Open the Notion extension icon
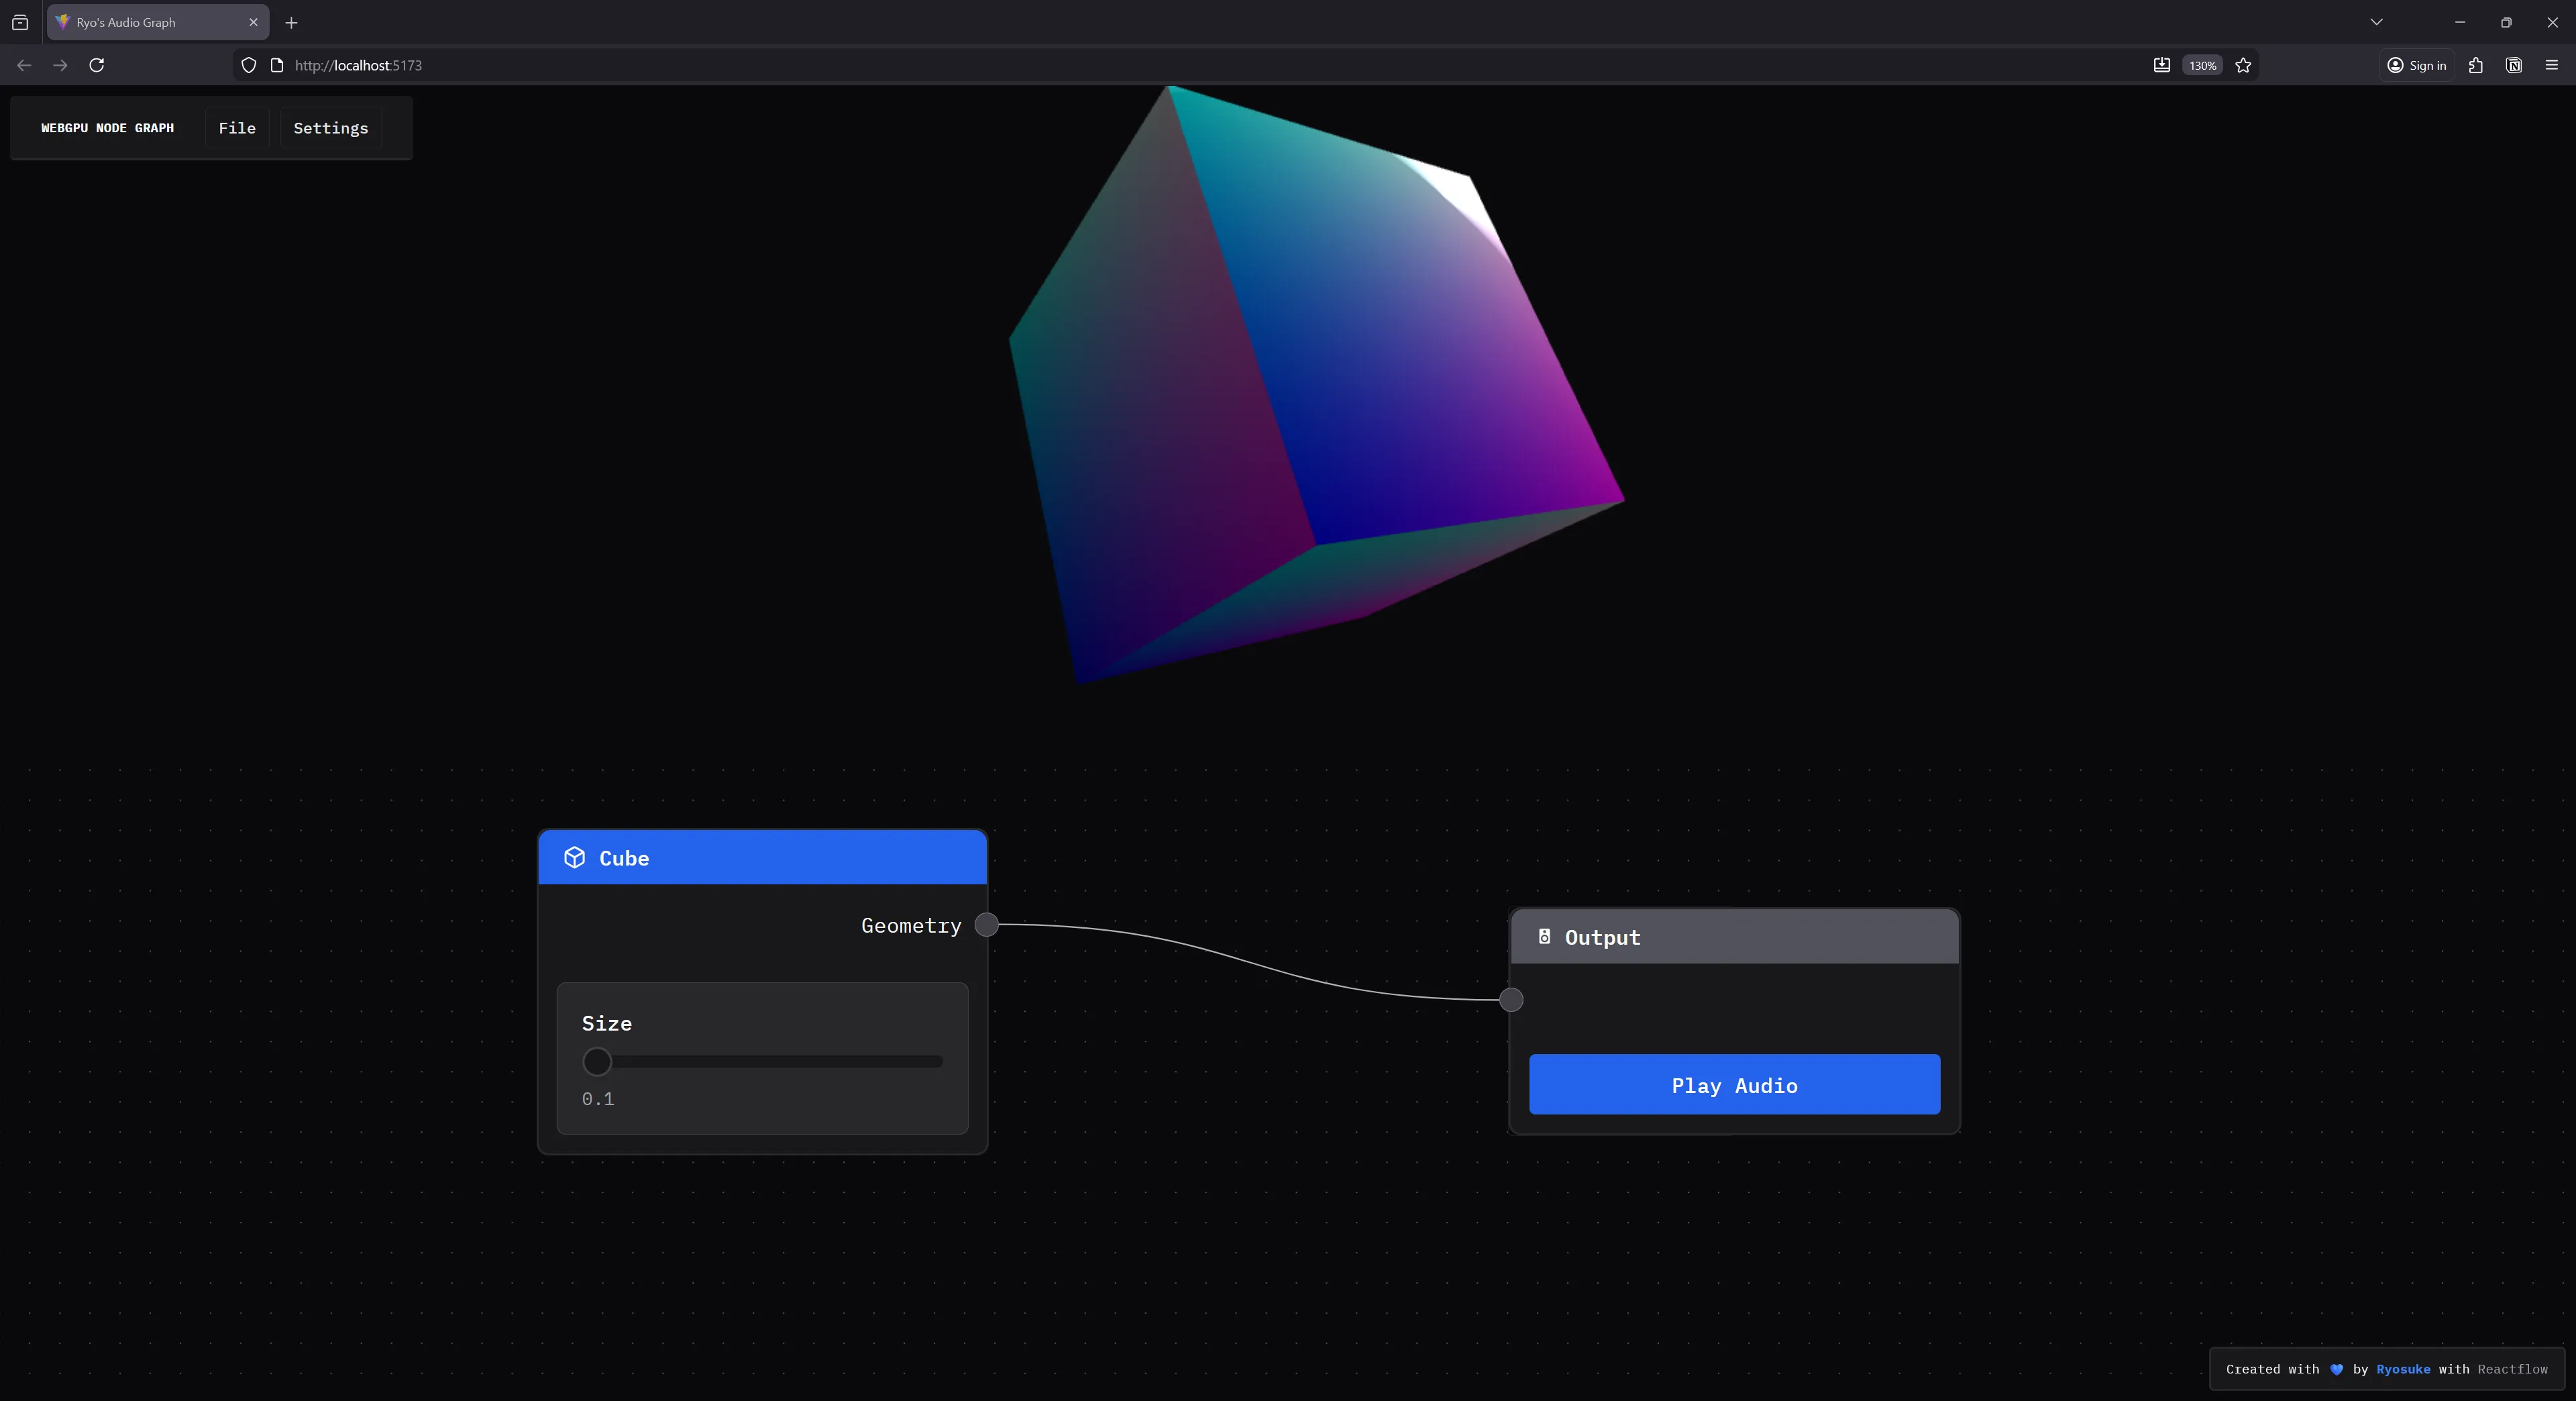 [2513, 65]
